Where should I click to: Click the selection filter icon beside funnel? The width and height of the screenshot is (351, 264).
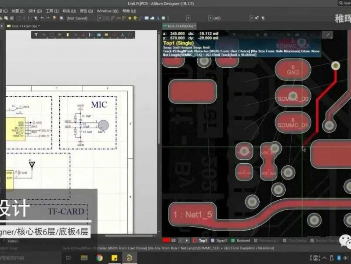pyautogui.click(x=257, y=18)
